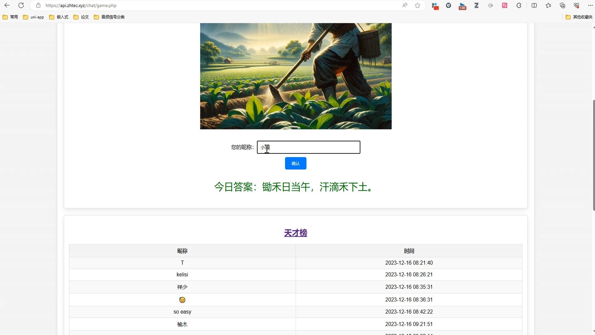Viewport: 595px width, 335px height.
Task: Click the farmer hoeing field picture
Action: 296,76
